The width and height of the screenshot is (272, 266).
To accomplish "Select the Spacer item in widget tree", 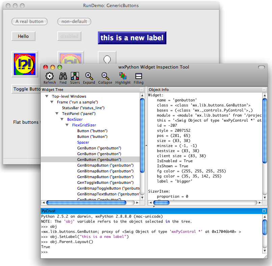I will (x=83, y=142).
